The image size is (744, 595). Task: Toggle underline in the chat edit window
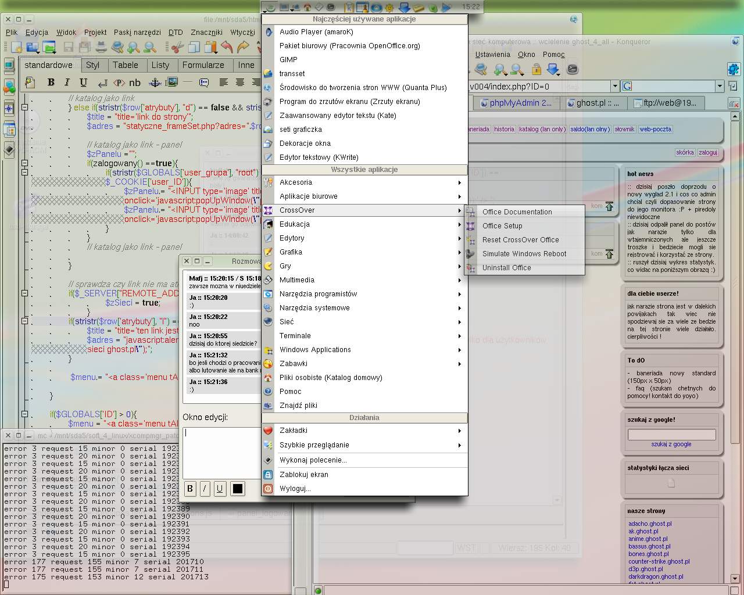[x=219, y=489]
